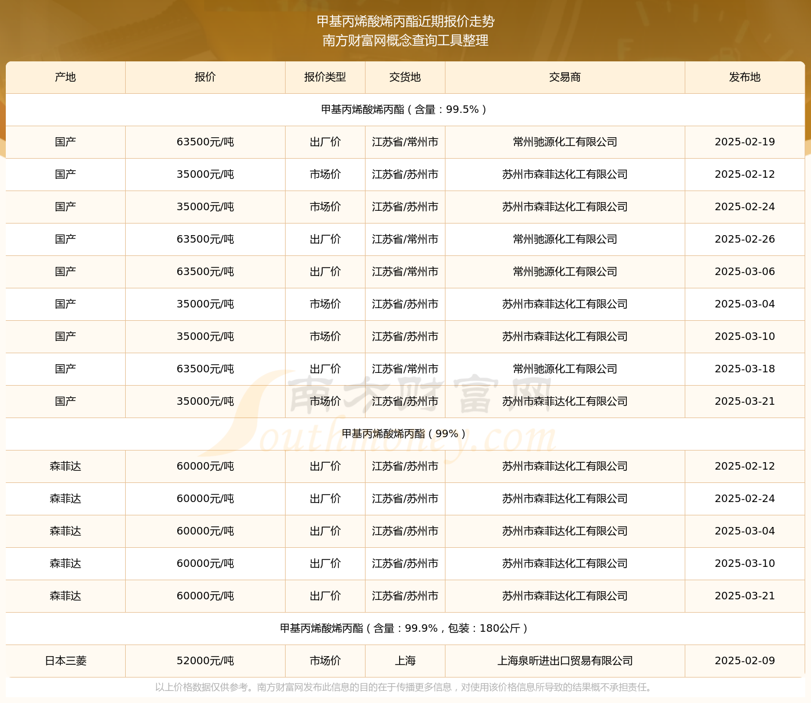
Task: Select 35000元/吨 in the 2025-02-12 row
Action: tap(205, 174)
